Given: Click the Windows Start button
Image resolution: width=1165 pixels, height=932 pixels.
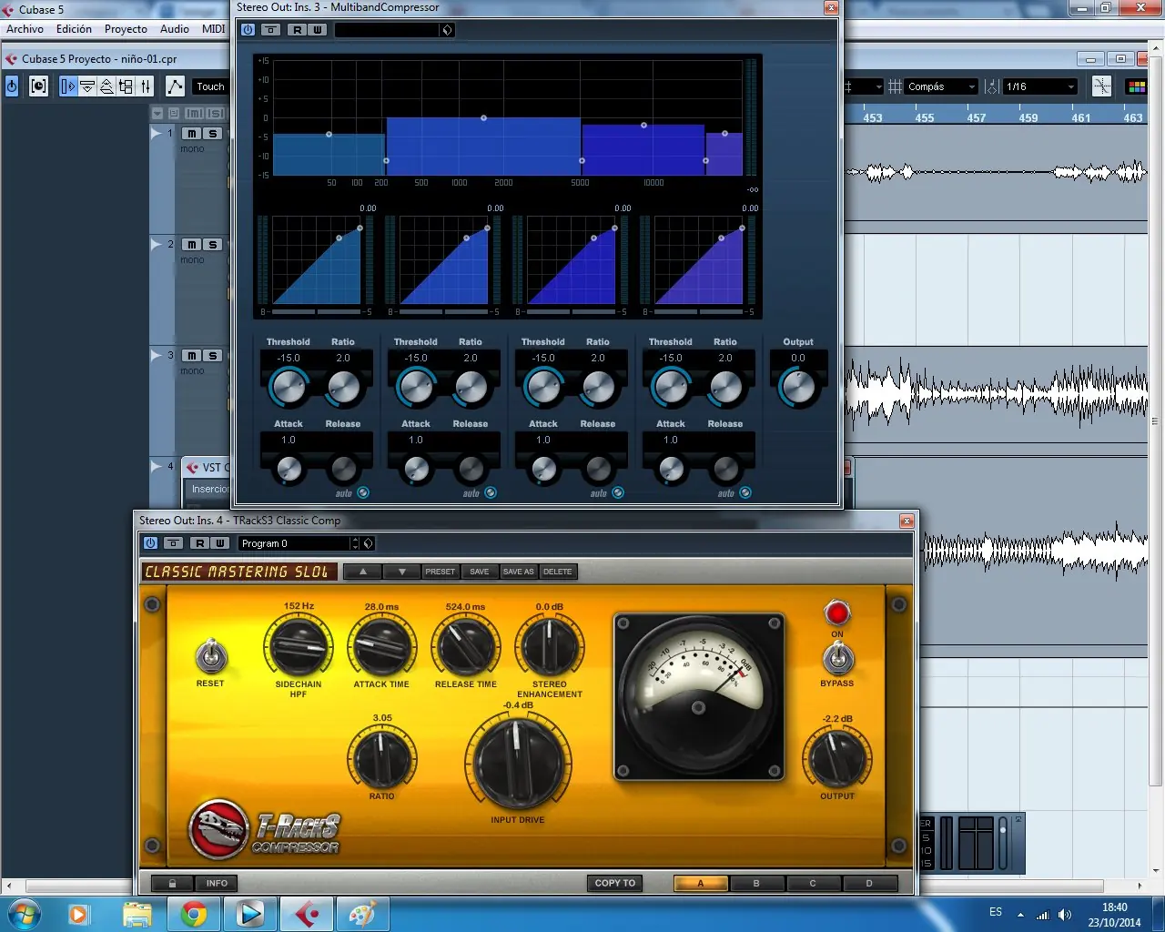Looking at the screenshot, I should point(23,913).
